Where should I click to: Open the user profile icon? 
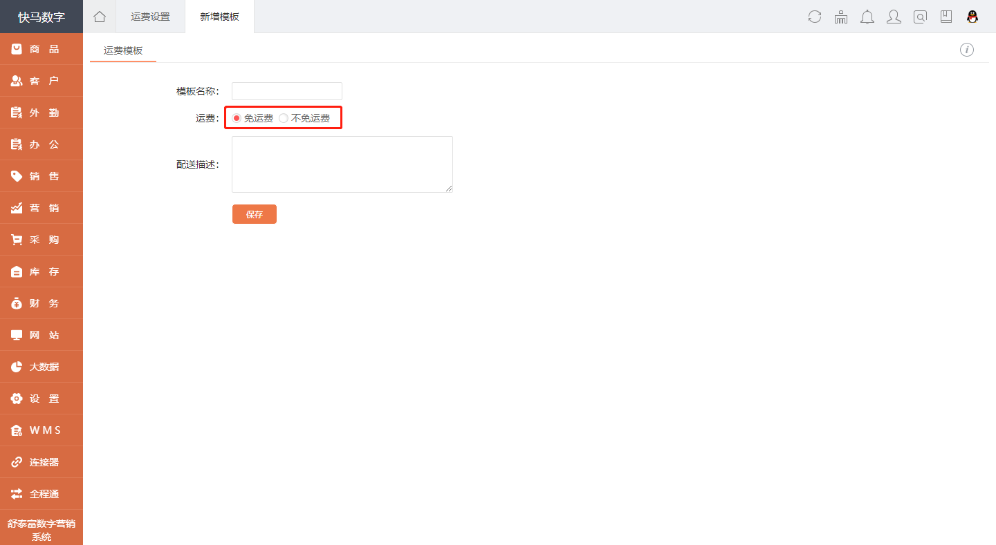894,17
